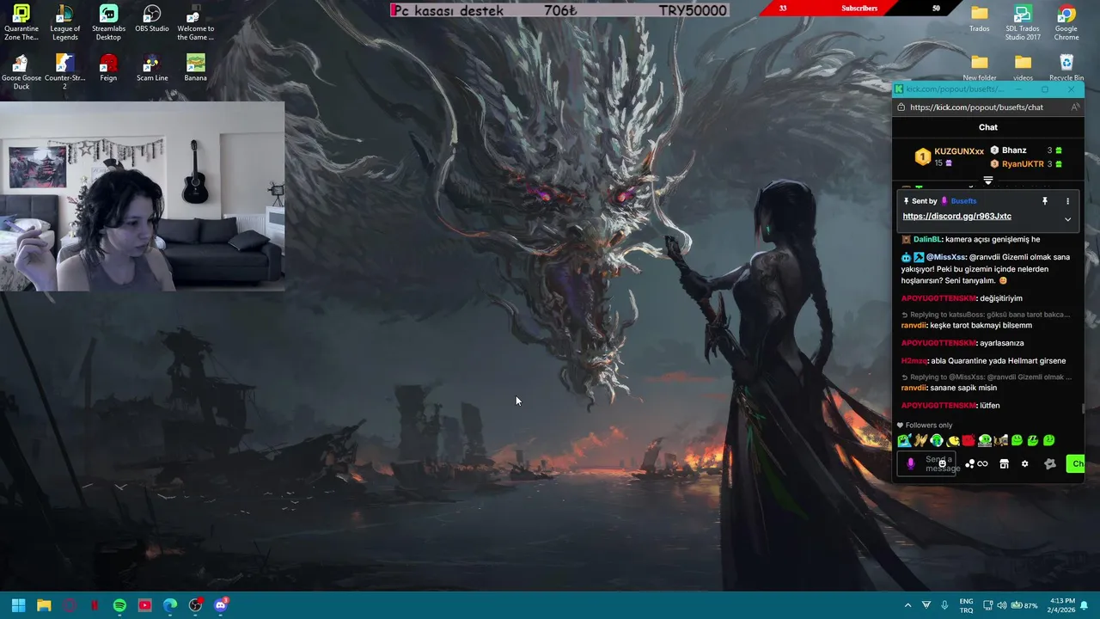Viewport: 1100px width, 619px height.
Task: Click the webcam overlay feed
Action: 142,197
